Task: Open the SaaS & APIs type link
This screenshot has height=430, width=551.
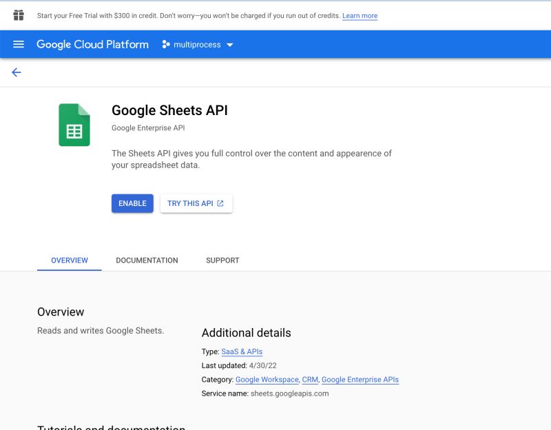Action: pyautogui.click(x=242, y=351)
